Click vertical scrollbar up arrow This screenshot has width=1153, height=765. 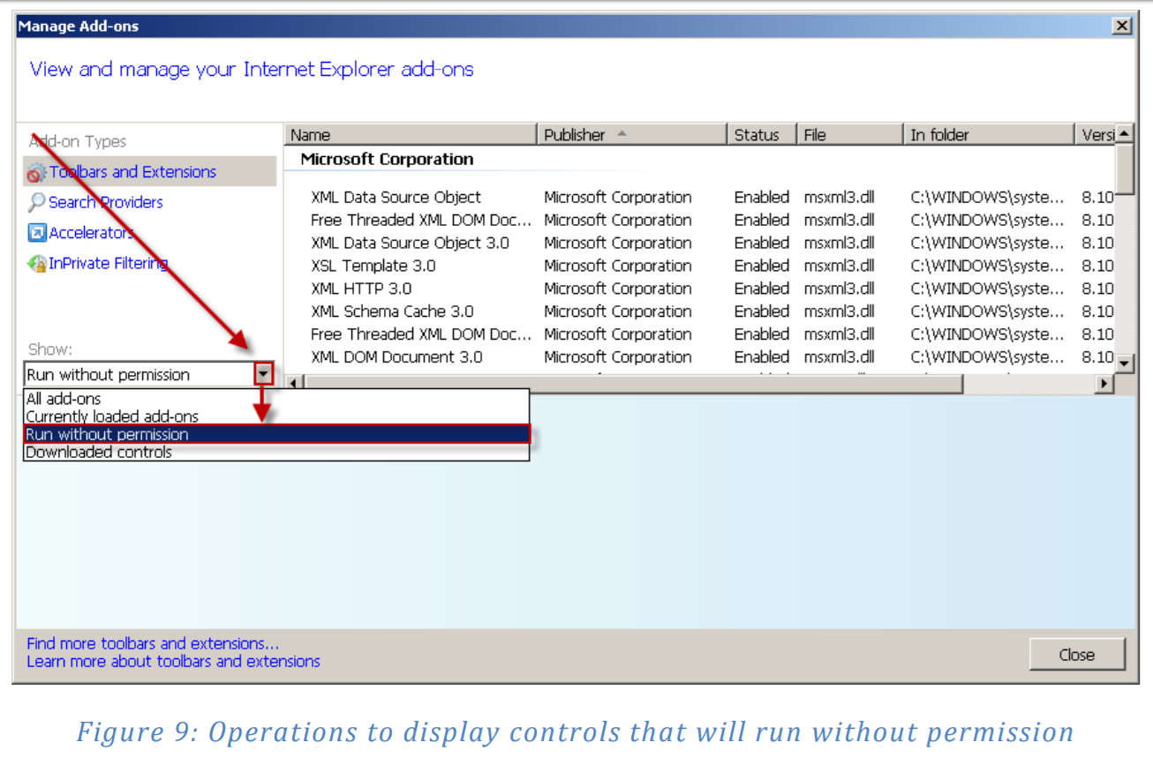1124,135
